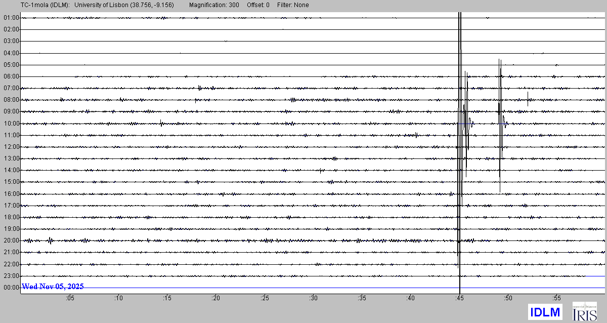Select the :05 minute axis tick label
This screenshot has height=323, width=607.
tap(69, 298)
